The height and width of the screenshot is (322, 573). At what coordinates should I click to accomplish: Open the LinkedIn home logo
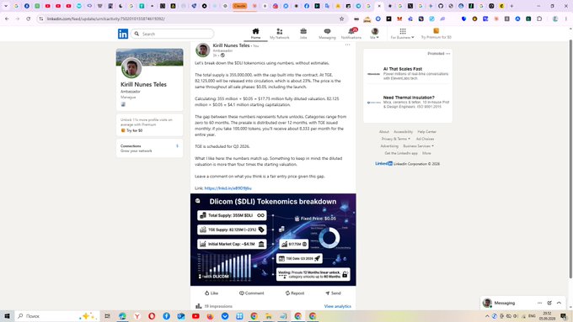[123, 34]
